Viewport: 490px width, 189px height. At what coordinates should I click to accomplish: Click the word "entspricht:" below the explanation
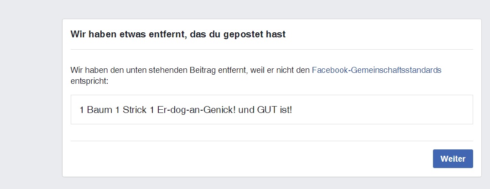(x=89, y=82)
